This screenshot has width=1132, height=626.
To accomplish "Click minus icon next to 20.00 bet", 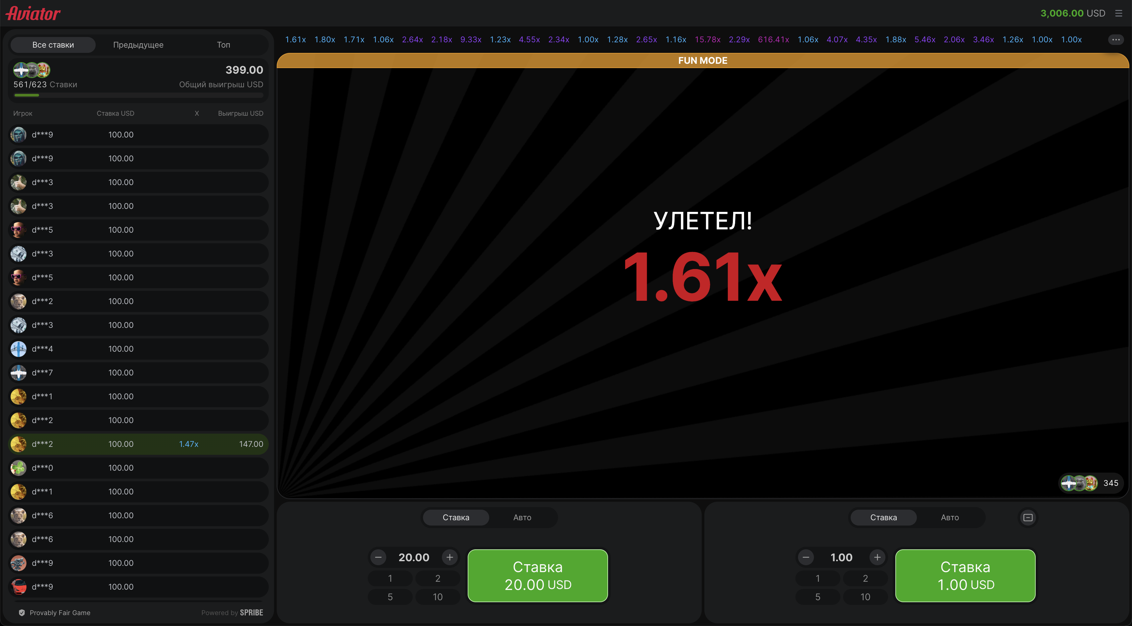I will point(378,557).
